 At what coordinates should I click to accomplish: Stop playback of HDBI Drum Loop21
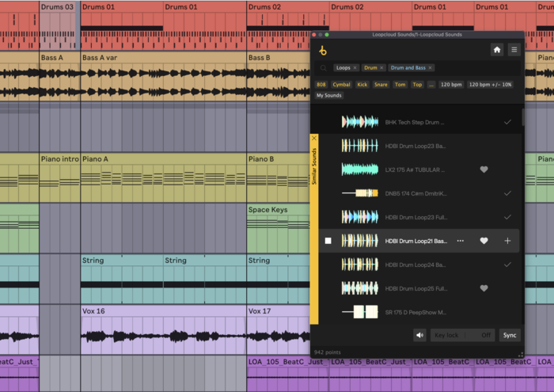[x=328, y=241]
